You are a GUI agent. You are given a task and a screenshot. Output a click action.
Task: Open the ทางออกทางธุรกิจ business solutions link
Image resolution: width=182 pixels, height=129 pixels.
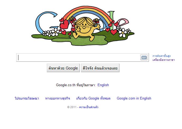click(x=58, y=98)
